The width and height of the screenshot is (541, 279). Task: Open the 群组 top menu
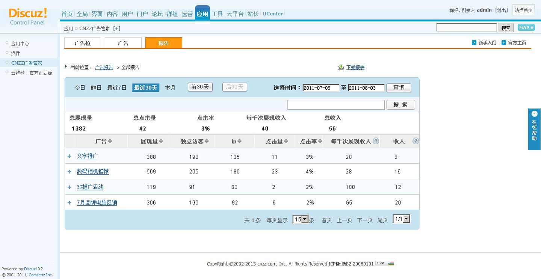click(172, 14)
